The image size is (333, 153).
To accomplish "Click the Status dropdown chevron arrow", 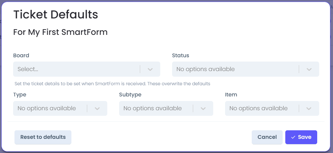I will [309, 69].
